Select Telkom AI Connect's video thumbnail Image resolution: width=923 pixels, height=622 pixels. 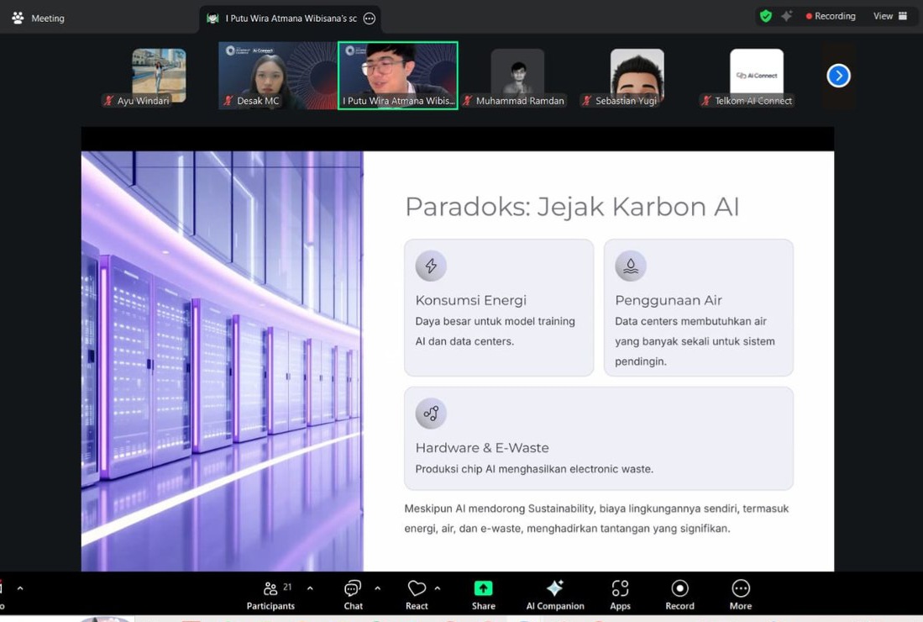click(757, 76)
